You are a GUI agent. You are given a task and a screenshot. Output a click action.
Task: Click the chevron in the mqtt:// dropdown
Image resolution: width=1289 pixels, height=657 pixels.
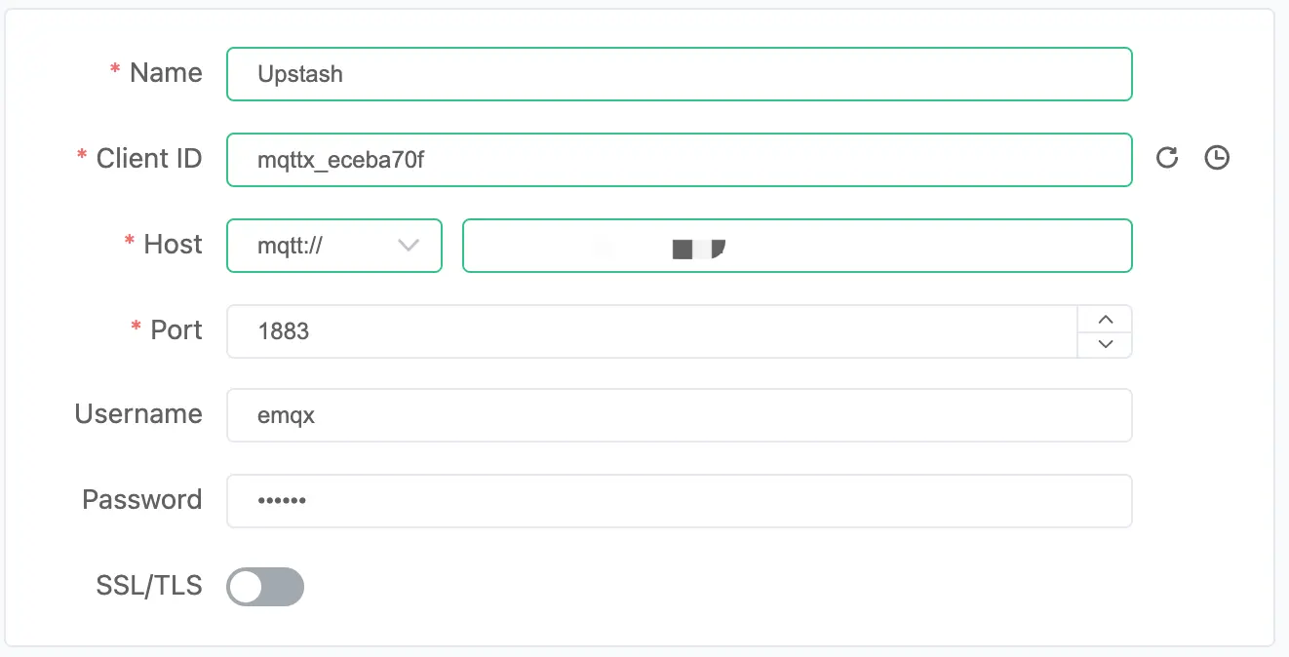click(409, 246)
